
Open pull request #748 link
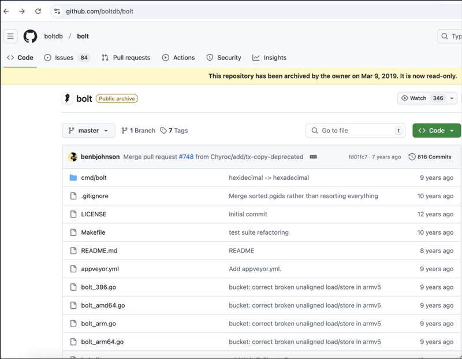[185, 157]
